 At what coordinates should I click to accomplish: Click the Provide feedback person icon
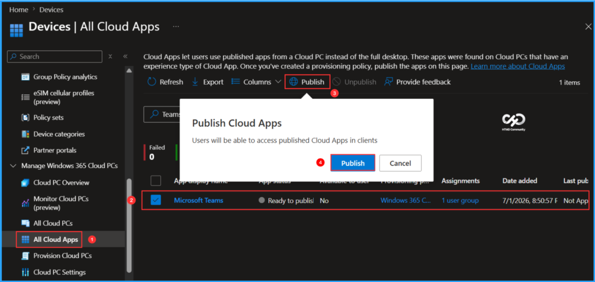point(388,82)
